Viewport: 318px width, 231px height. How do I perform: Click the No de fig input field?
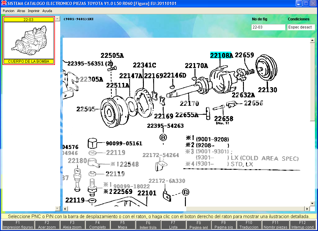(x=268, y=27)
